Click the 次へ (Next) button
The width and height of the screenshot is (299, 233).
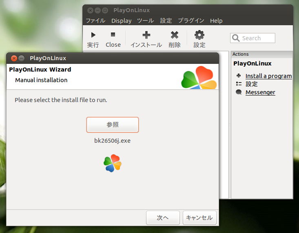tap(163, 218)
